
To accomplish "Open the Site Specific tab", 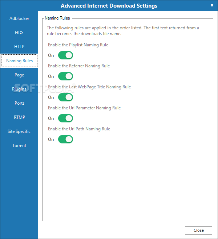I will pyautogui.click(x=19, y=131).
